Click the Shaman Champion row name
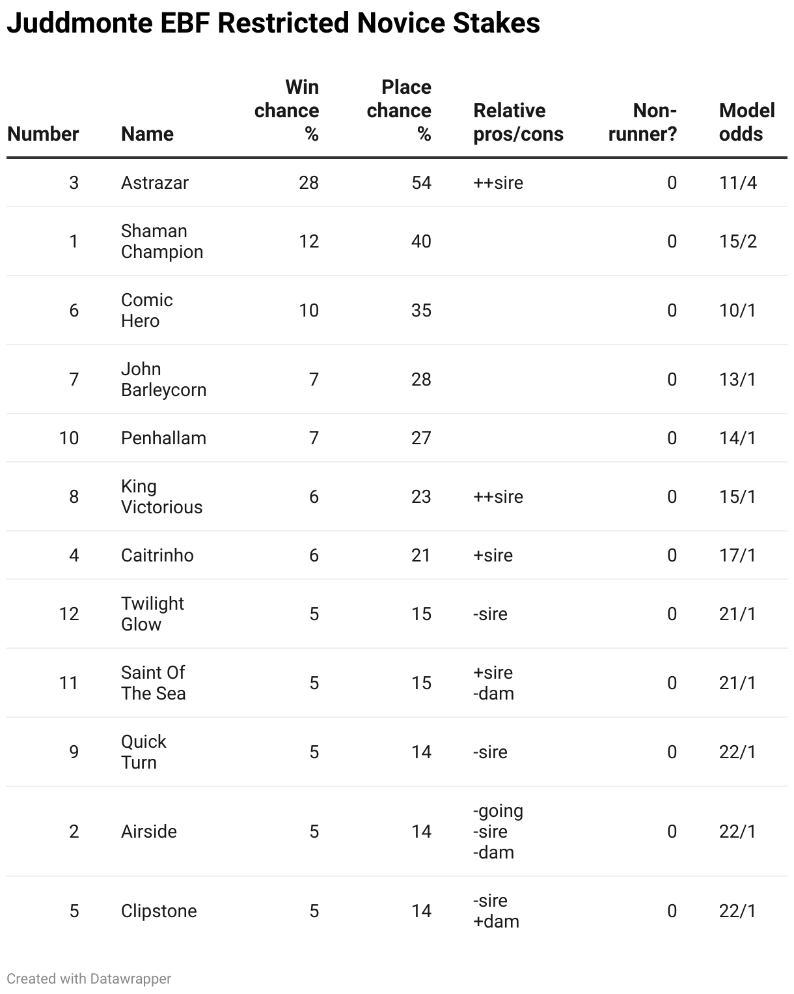This screenshot has width=794, height=994. coord(162,242)
